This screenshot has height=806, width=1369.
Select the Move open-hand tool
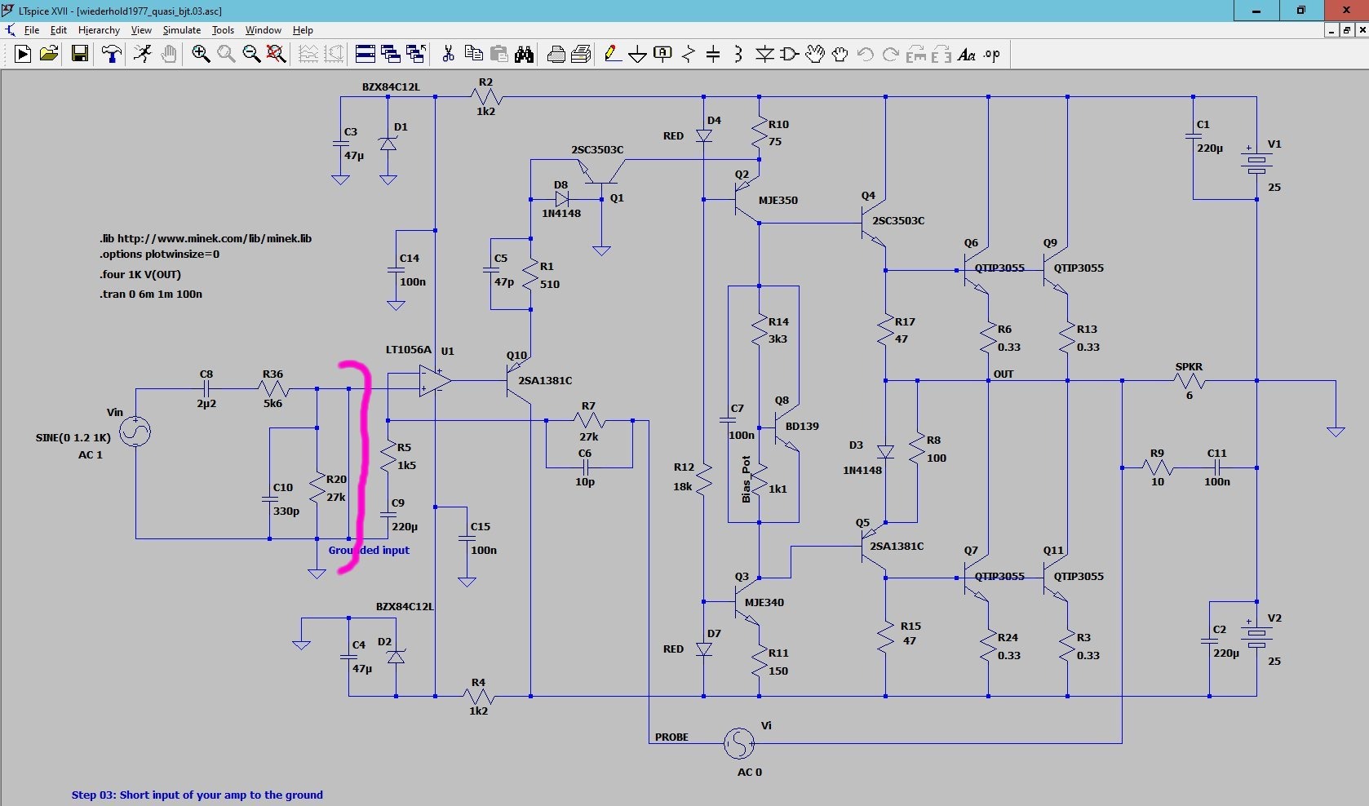coord(815,54)
